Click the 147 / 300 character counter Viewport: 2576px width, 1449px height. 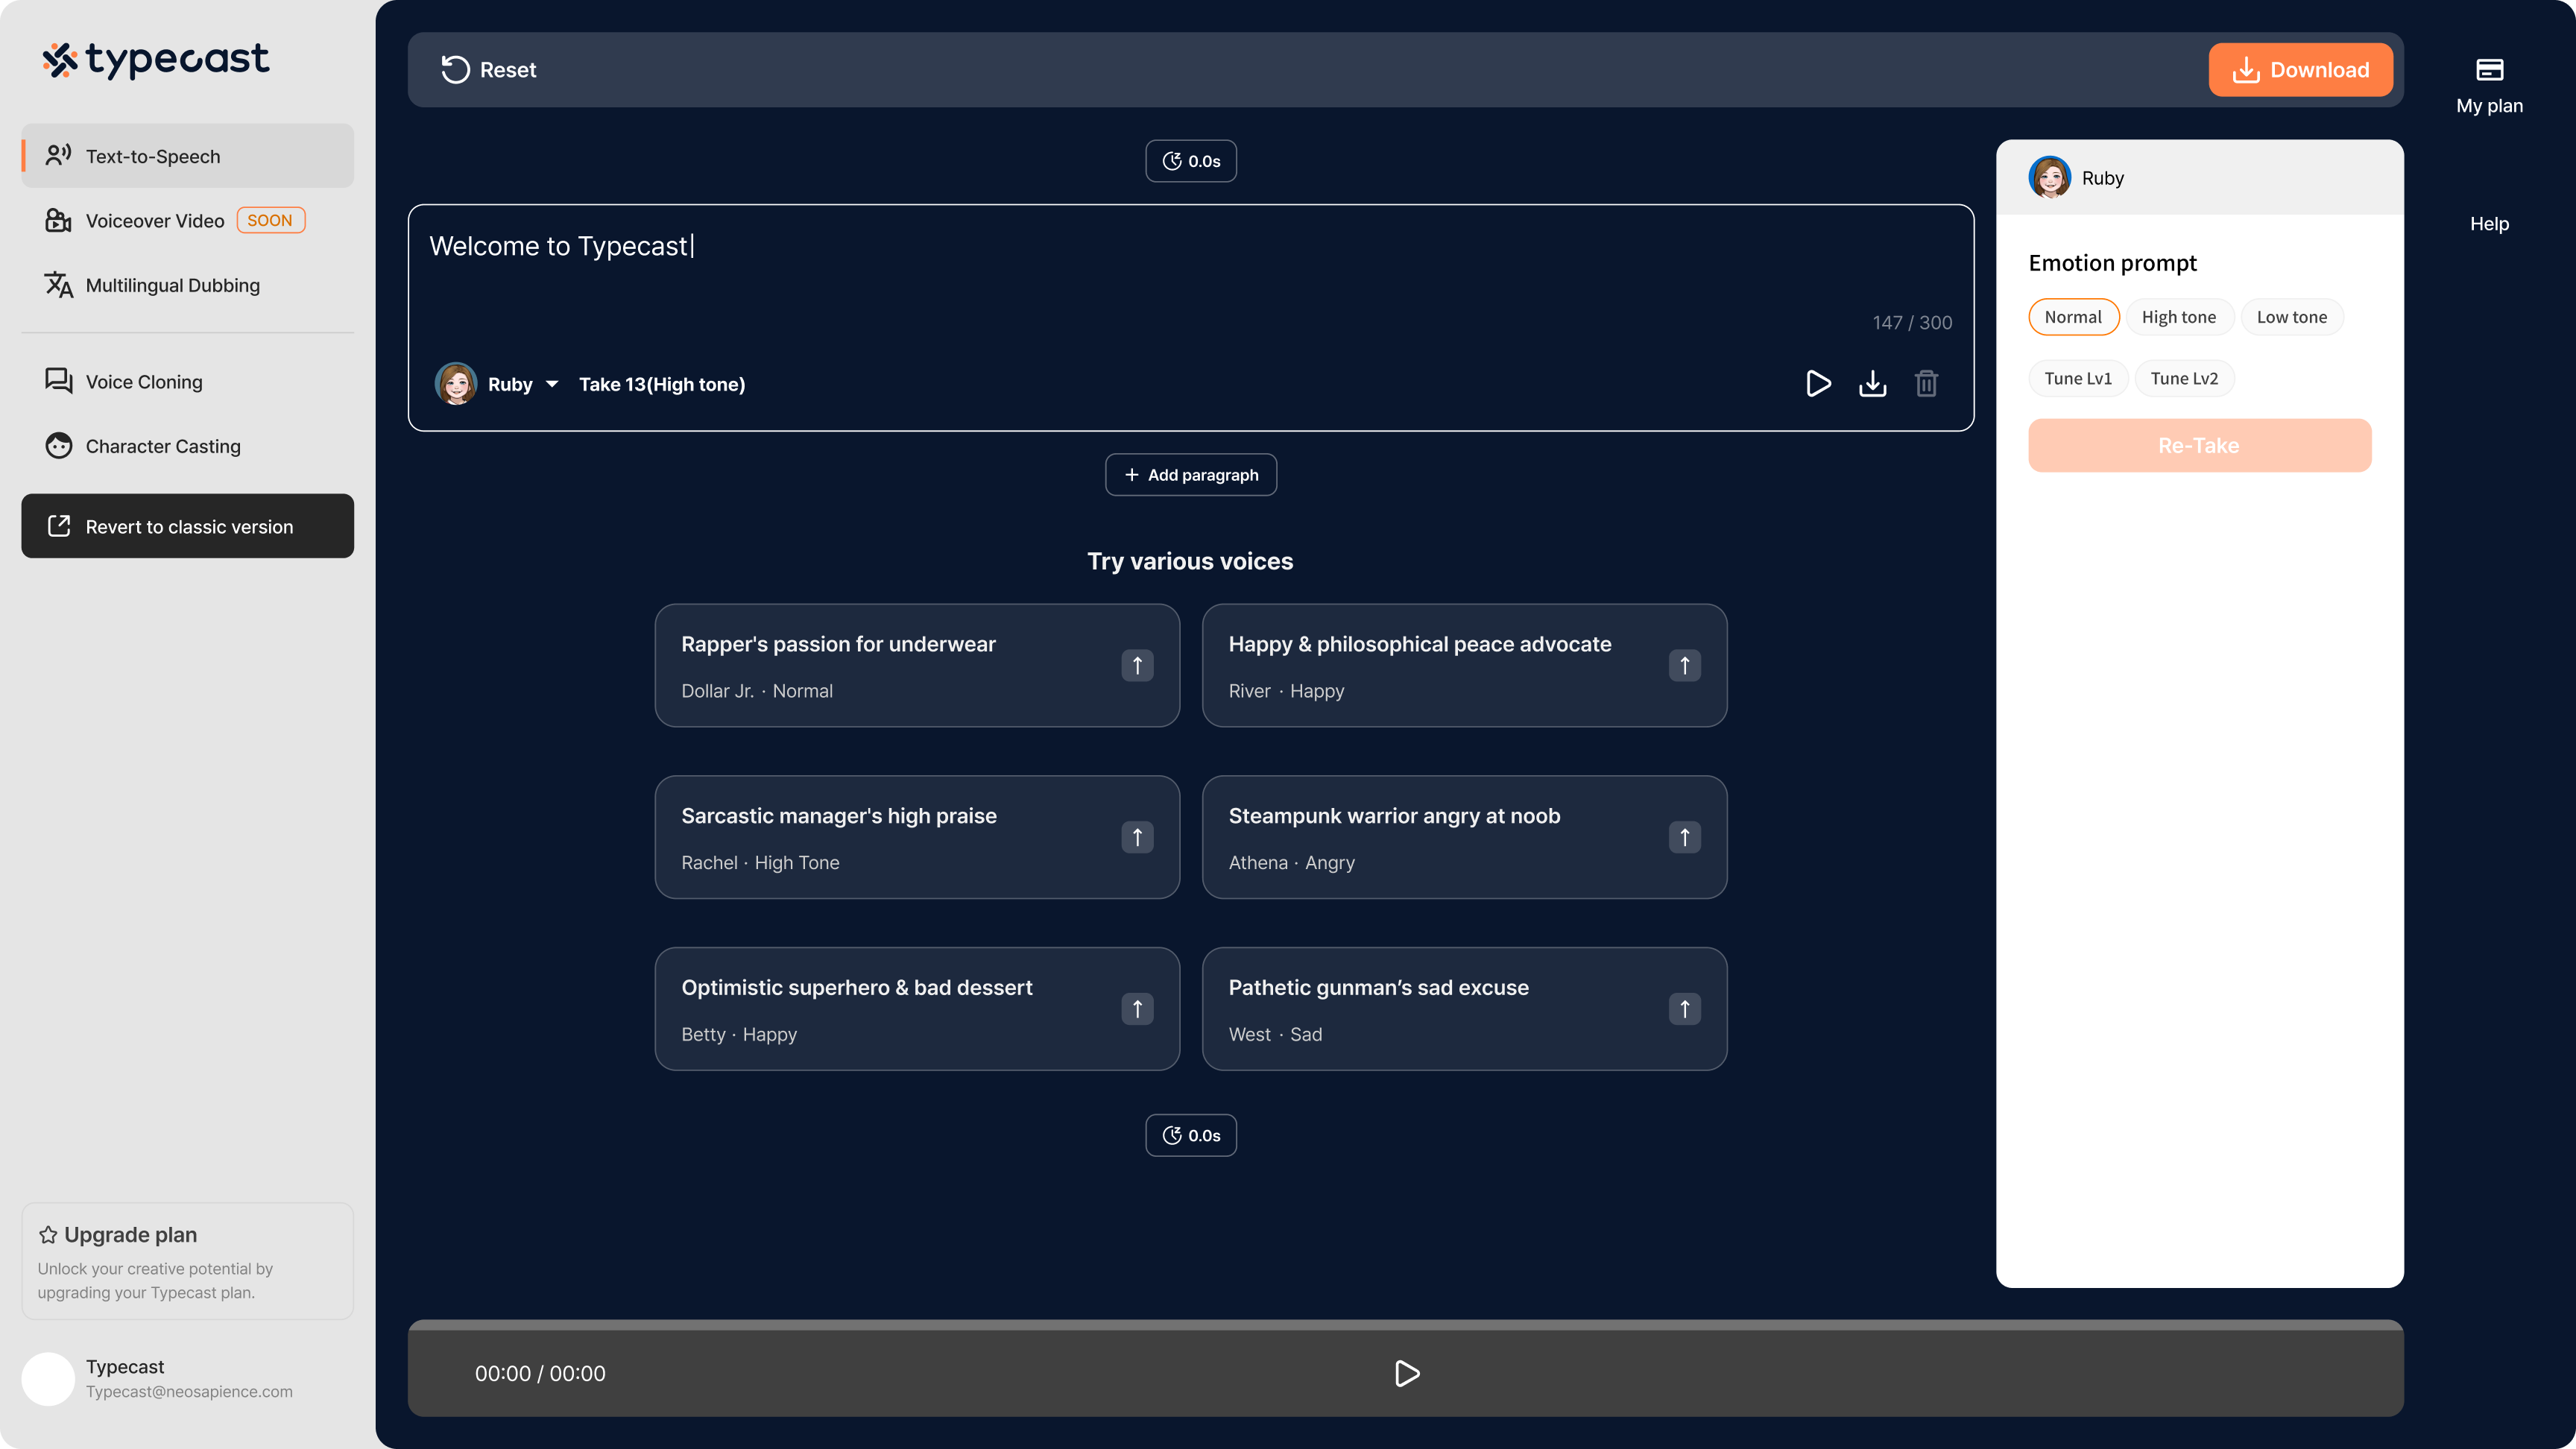pos(1912,323)
